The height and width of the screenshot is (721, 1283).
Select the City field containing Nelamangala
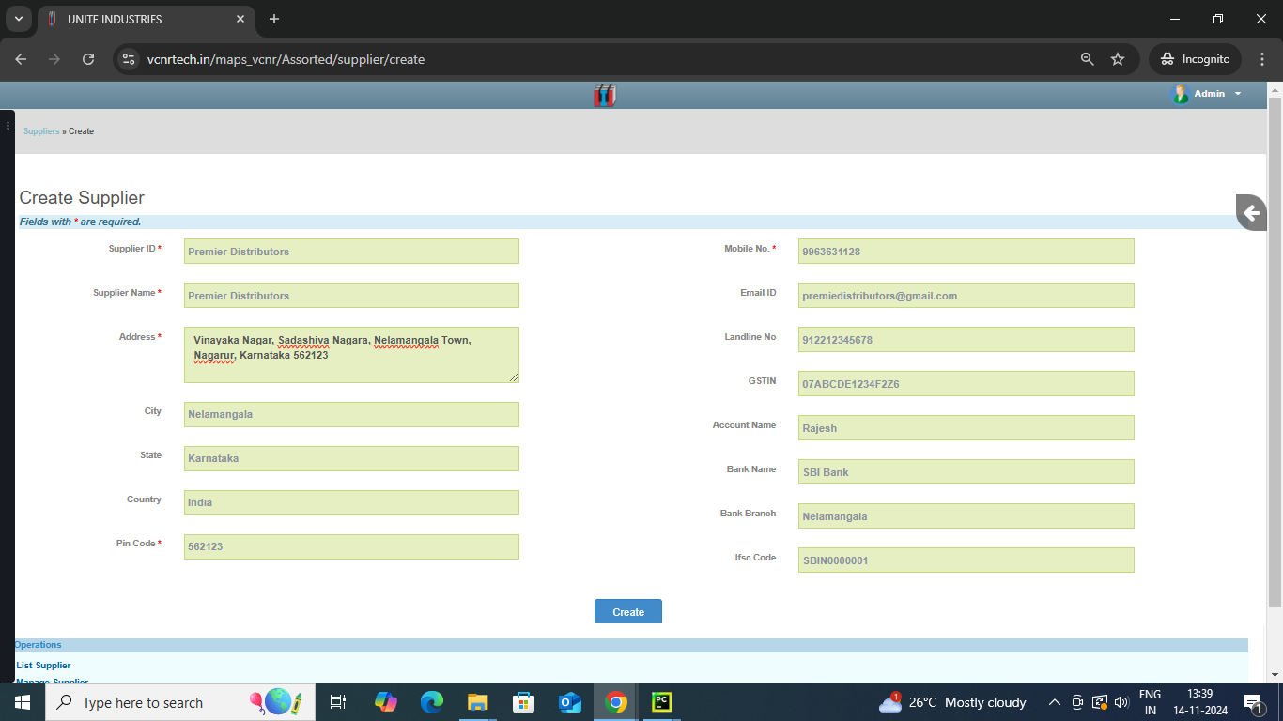[x=351, y=414]
